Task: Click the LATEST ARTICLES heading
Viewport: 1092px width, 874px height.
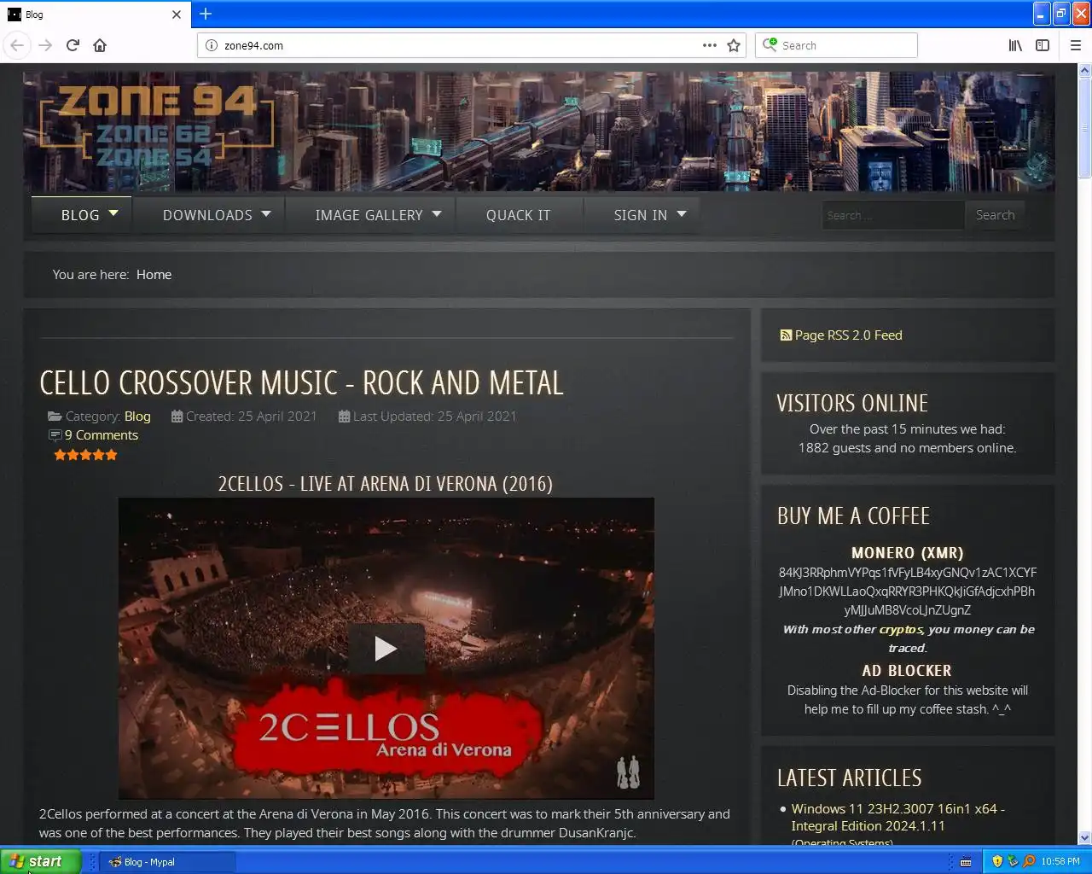Action: (850, 778)
